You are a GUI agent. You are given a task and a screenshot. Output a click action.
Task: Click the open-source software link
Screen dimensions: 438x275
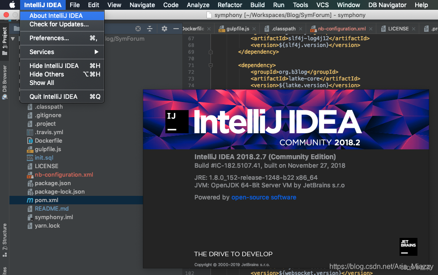(x=263, y=197)
